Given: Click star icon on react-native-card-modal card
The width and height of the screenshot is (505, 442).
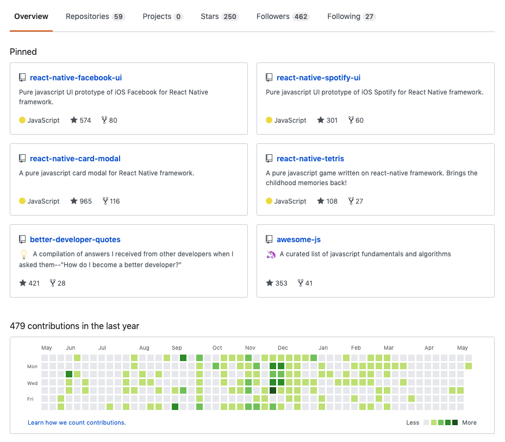Looking at the screenshot, I should (74, 201).
